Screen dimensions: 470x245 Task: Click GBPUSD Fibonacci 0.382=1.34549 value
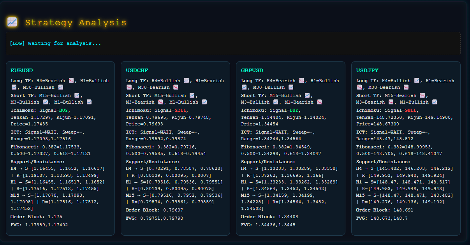291,147
